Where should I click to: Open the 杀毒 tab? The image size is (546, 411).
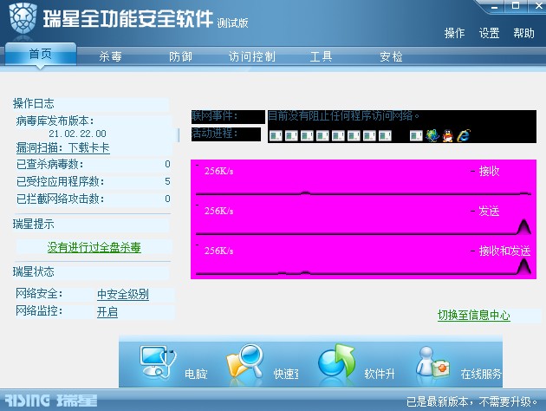coord(110,56)
